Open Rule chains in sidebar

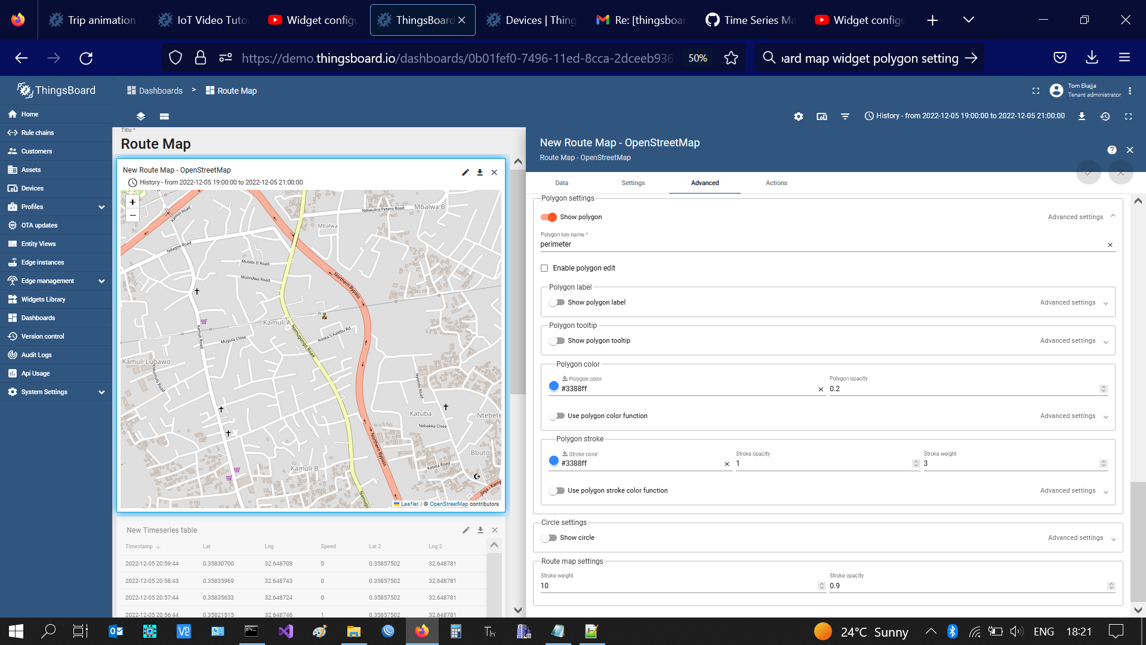38,133
